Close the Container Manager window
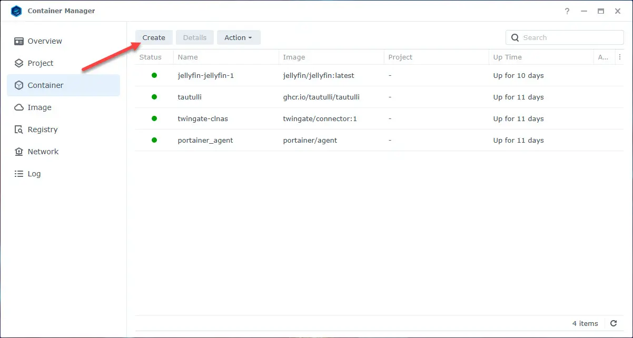This screenshot has height=338, width=633. pyautogui.click(x=618, y=11)
